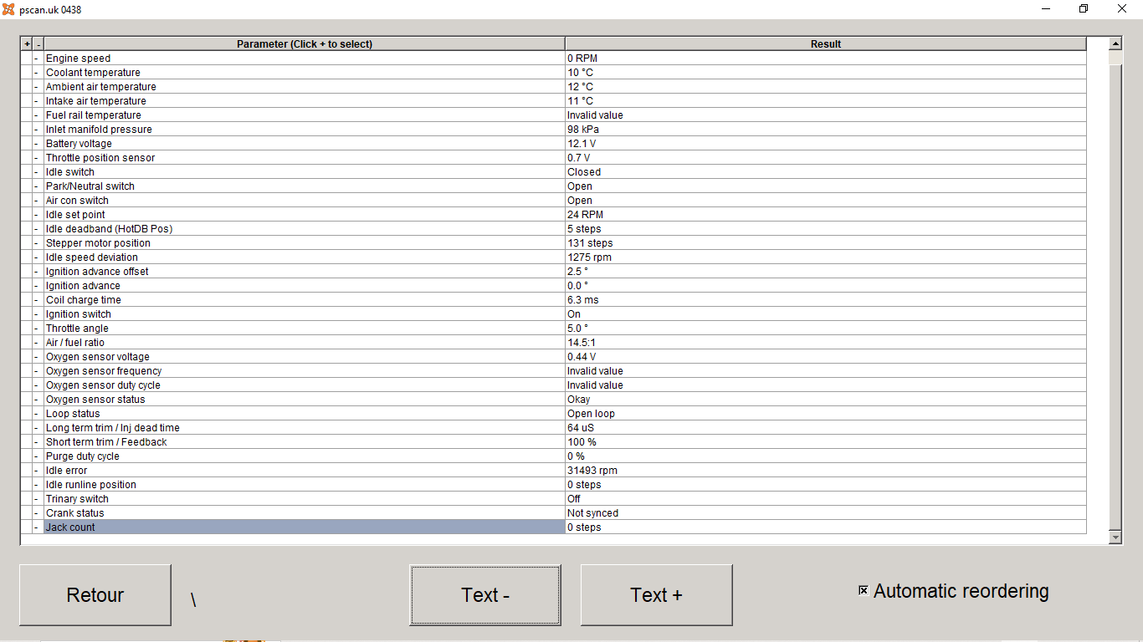Click the Parameter column header
This screenshot has height=642, width=1143.
point(305,44)
